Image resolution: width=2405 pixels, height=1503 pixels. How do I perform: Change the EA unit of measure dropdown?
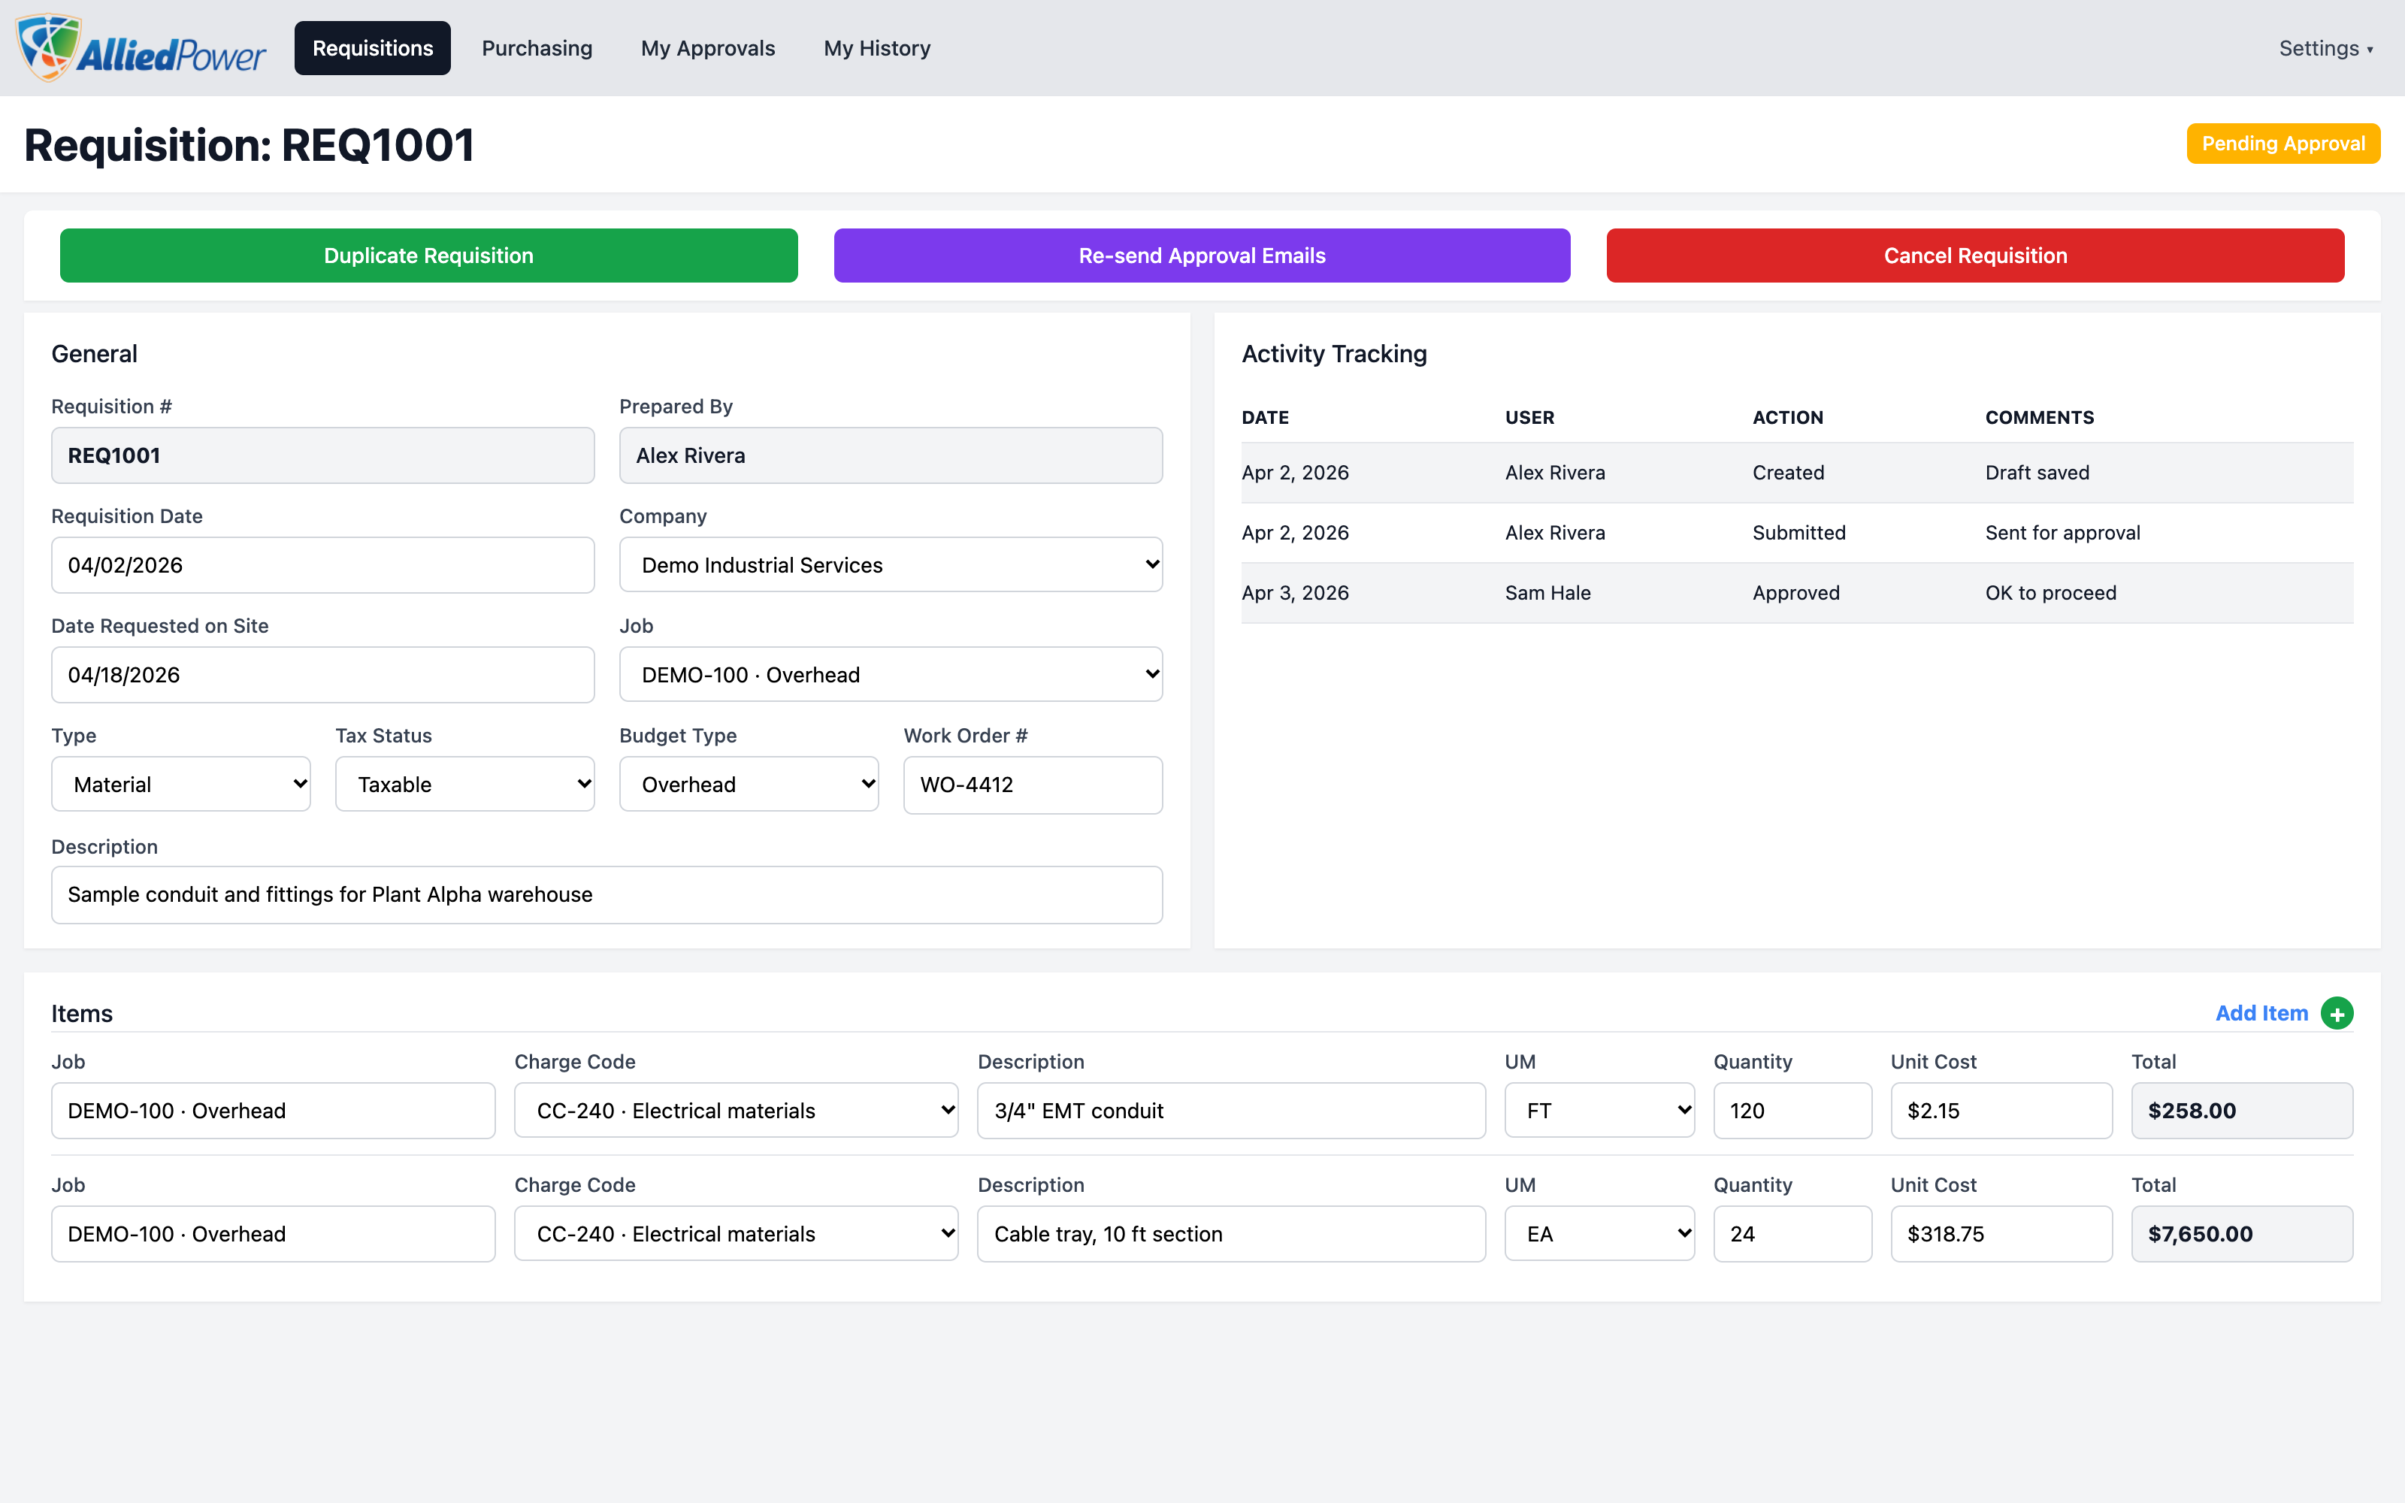tap(1599, 1234)
